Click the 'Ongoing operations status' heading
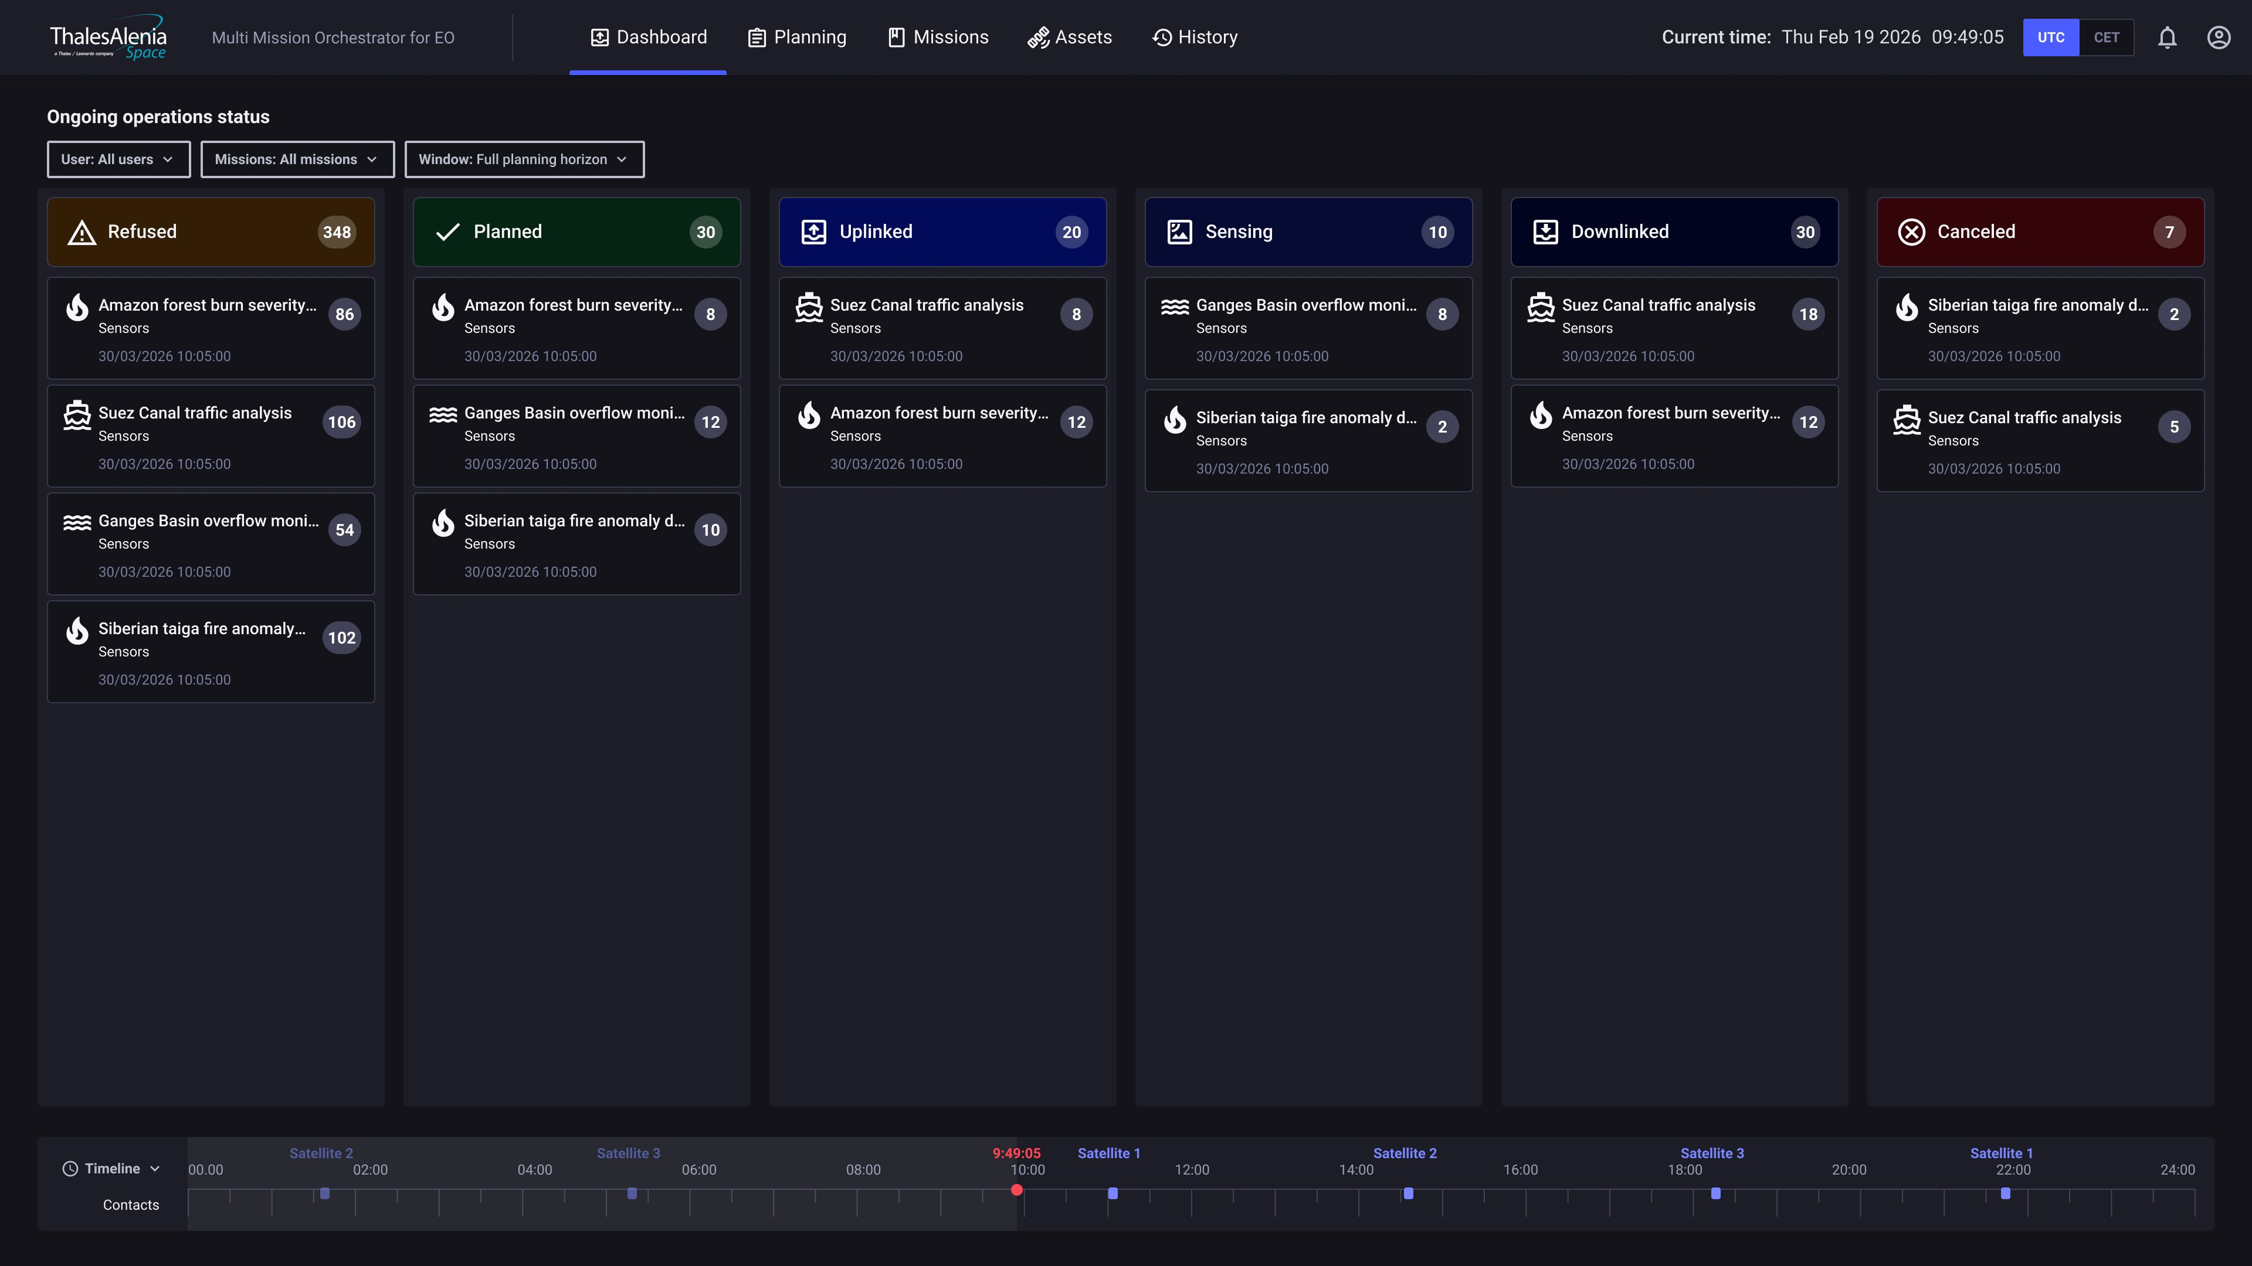 pyautogui.click(x=158, y=117)
